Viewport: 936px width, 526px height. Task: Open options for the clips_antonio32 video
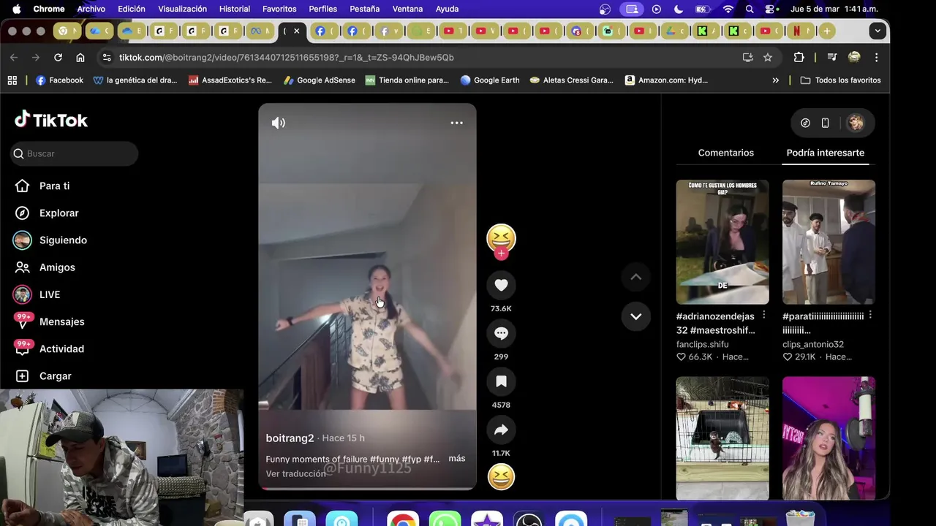click(870, 315)
